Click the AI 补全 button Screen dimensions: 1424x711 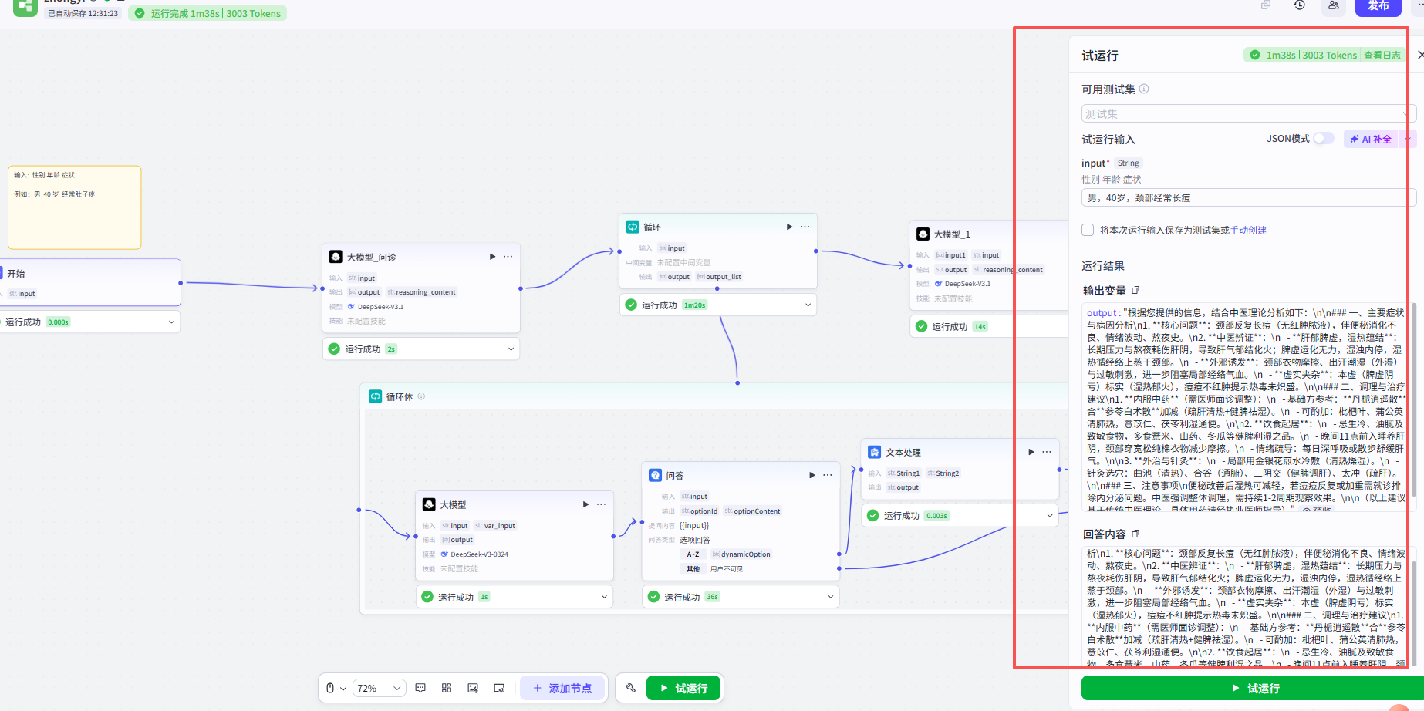point(1372,139)
